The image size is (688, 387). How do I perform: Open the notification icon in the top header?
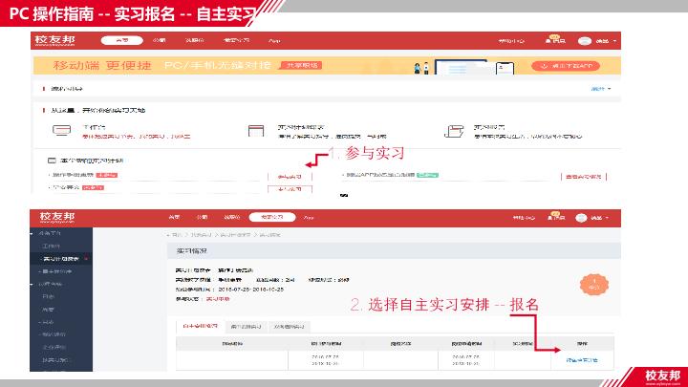point(554,41)
